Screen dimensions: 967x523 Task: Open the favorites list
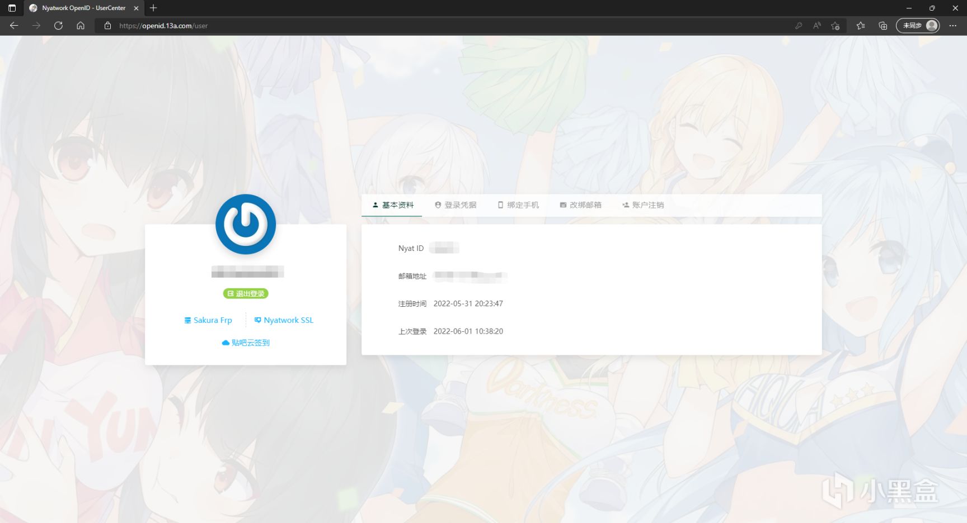coord(861,26)
